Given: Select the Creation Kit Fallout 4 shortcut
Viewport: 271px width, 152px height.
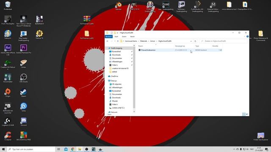Looking at the screenshot, I should tap(8, 65).
